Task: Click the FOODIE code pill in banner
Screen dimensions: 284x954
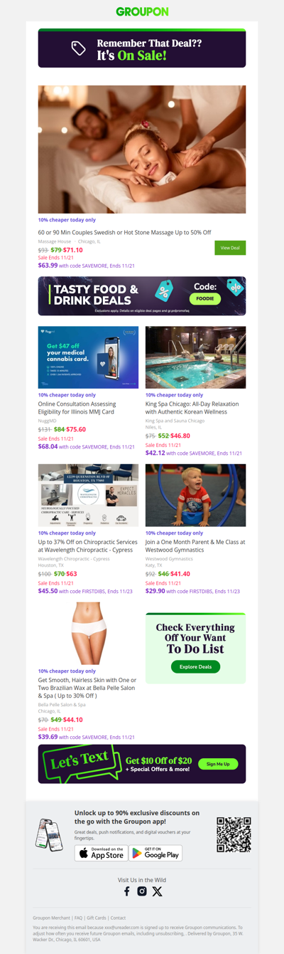Action: 205,299
